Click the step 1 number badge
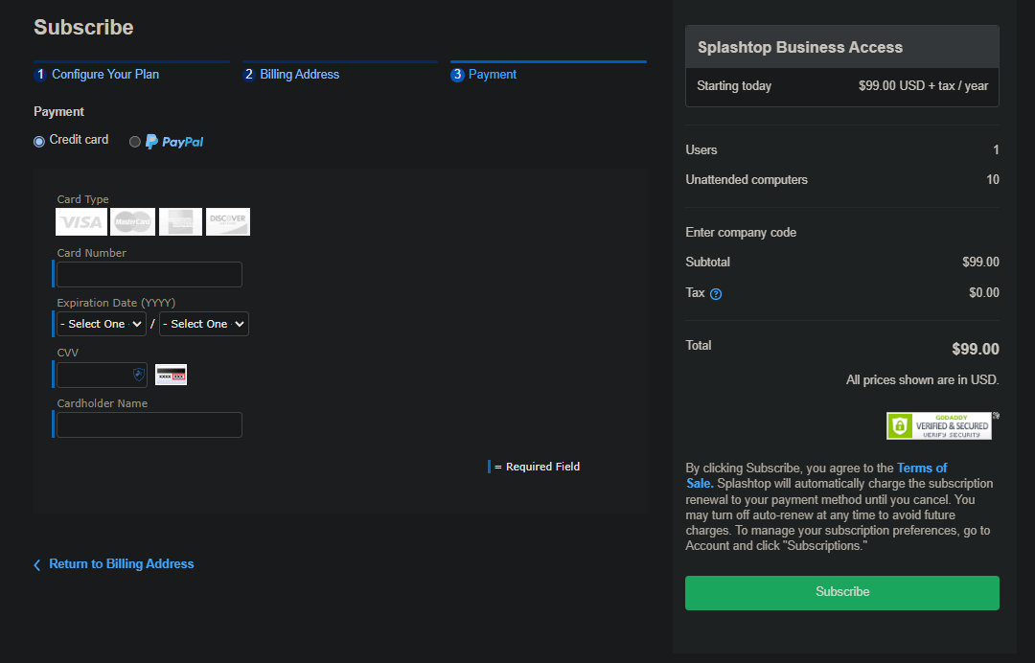 pyautogui.click(x=40, y=75)
